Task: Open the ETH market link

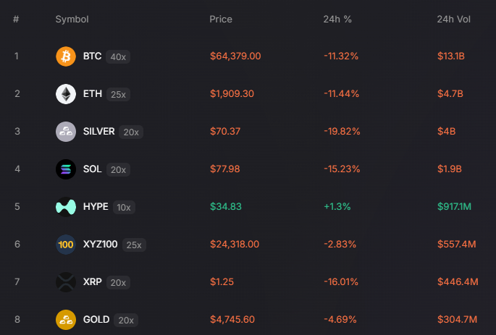Action: [92, 93]
